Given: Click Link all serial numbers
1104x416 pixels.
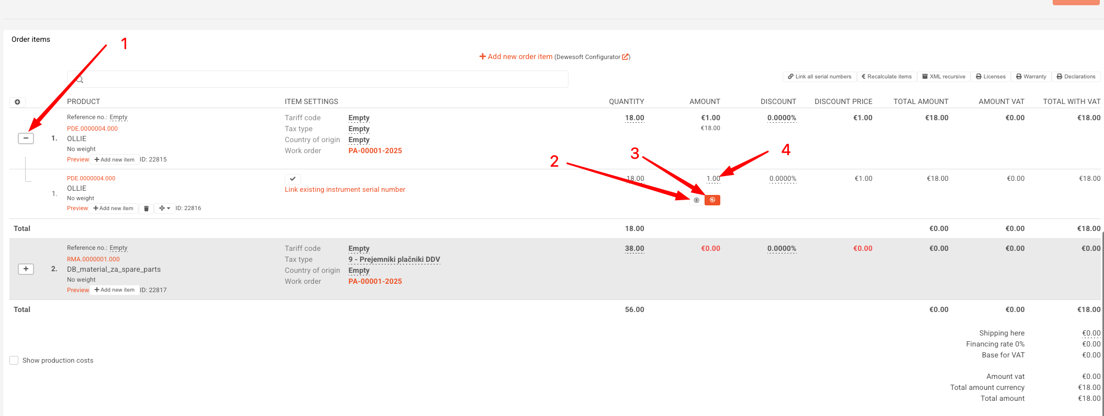Looking at the screenshot, I should pos(819,77).
